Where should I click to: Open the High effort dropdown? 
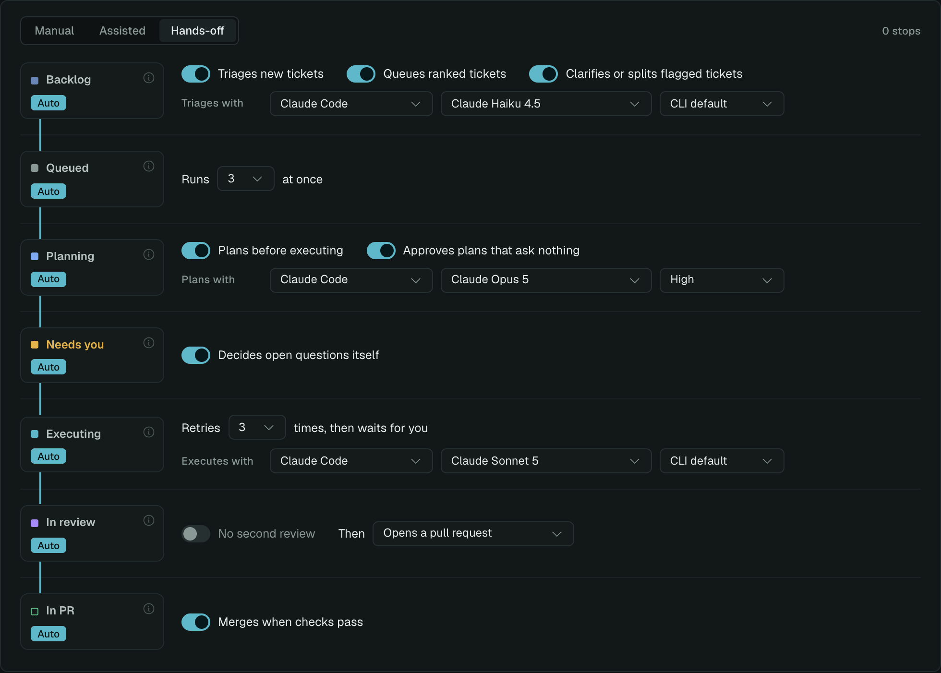[722, 280]
